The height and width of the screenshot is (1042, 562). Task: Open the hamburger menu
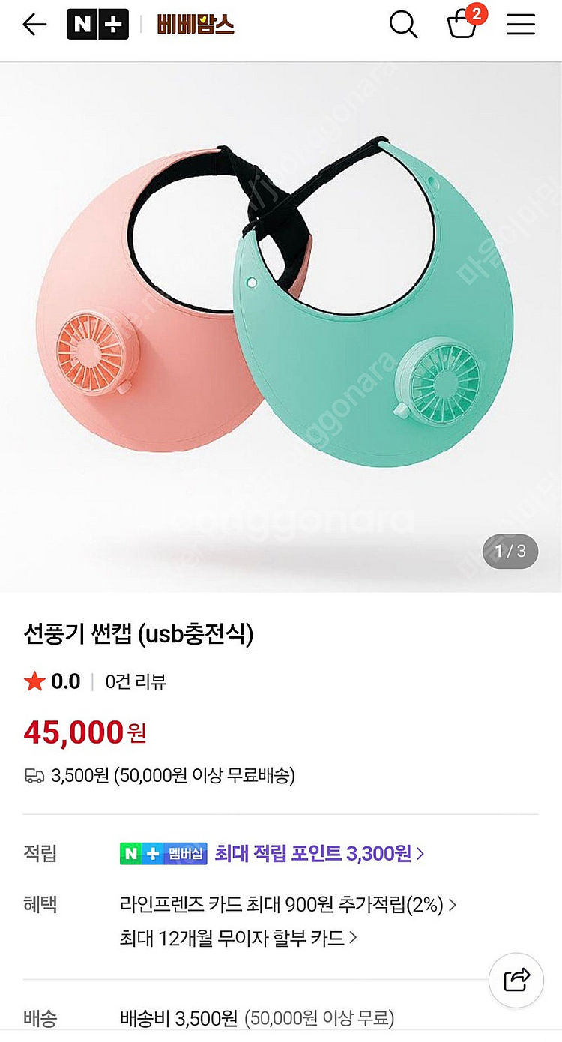[520, 25]
